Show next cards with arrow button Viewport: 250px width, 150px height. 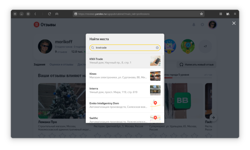(x=213, y=118)
